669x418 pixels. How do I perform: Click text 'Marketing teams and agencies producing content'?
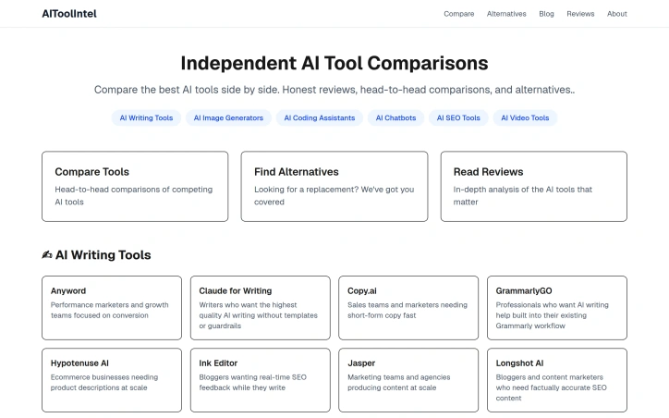point(399,383)
